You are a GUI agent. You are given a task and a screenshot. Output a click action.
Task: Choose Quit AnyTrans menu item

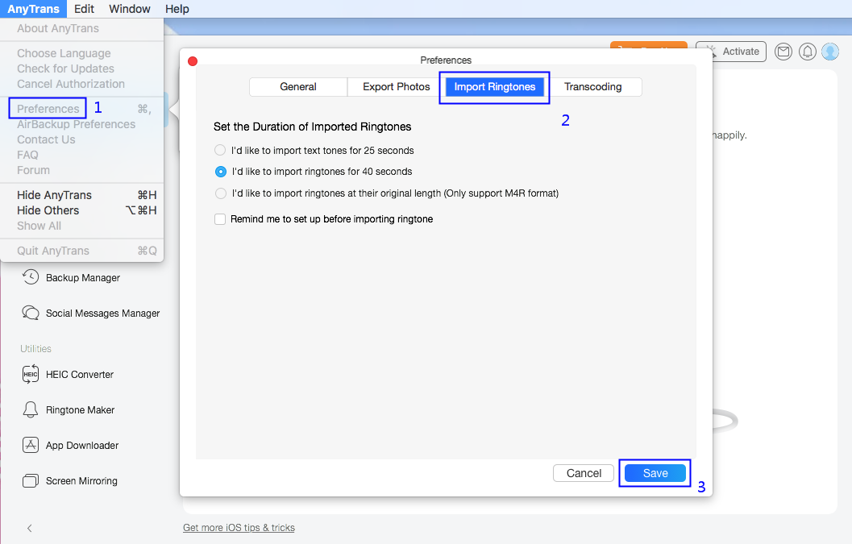tap(81, 251)
